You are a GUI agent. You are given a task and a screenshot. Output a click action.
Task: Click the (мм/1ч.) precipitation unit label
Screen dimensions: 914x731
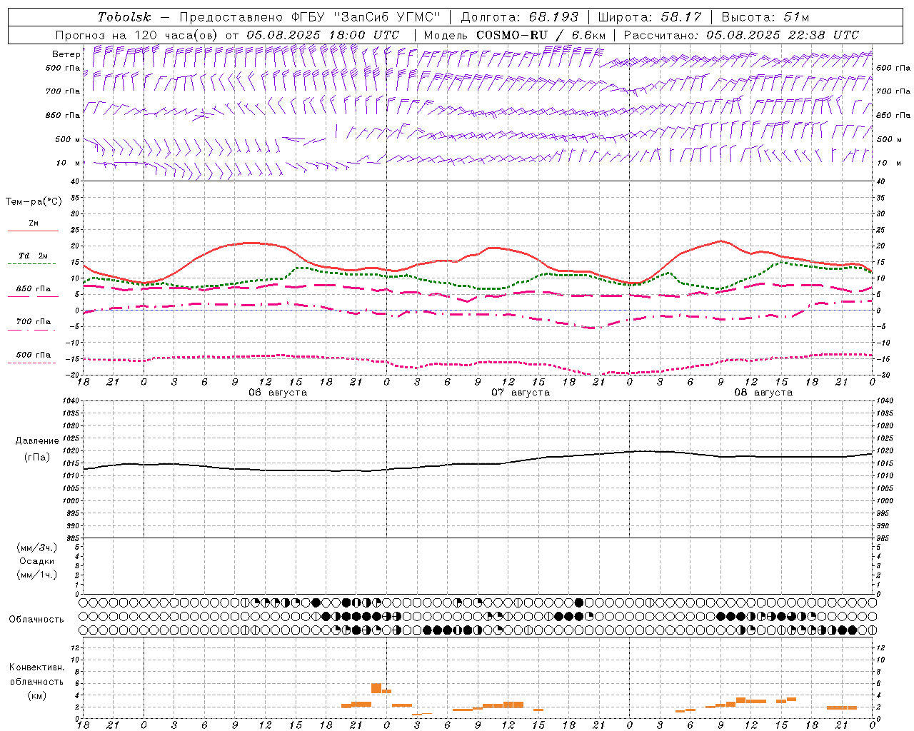pos(37,575)
